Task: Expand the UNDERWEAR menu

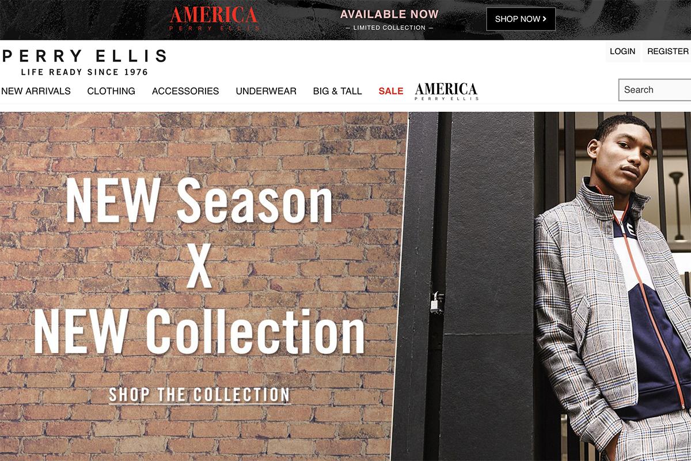Action: coord(266,91)
